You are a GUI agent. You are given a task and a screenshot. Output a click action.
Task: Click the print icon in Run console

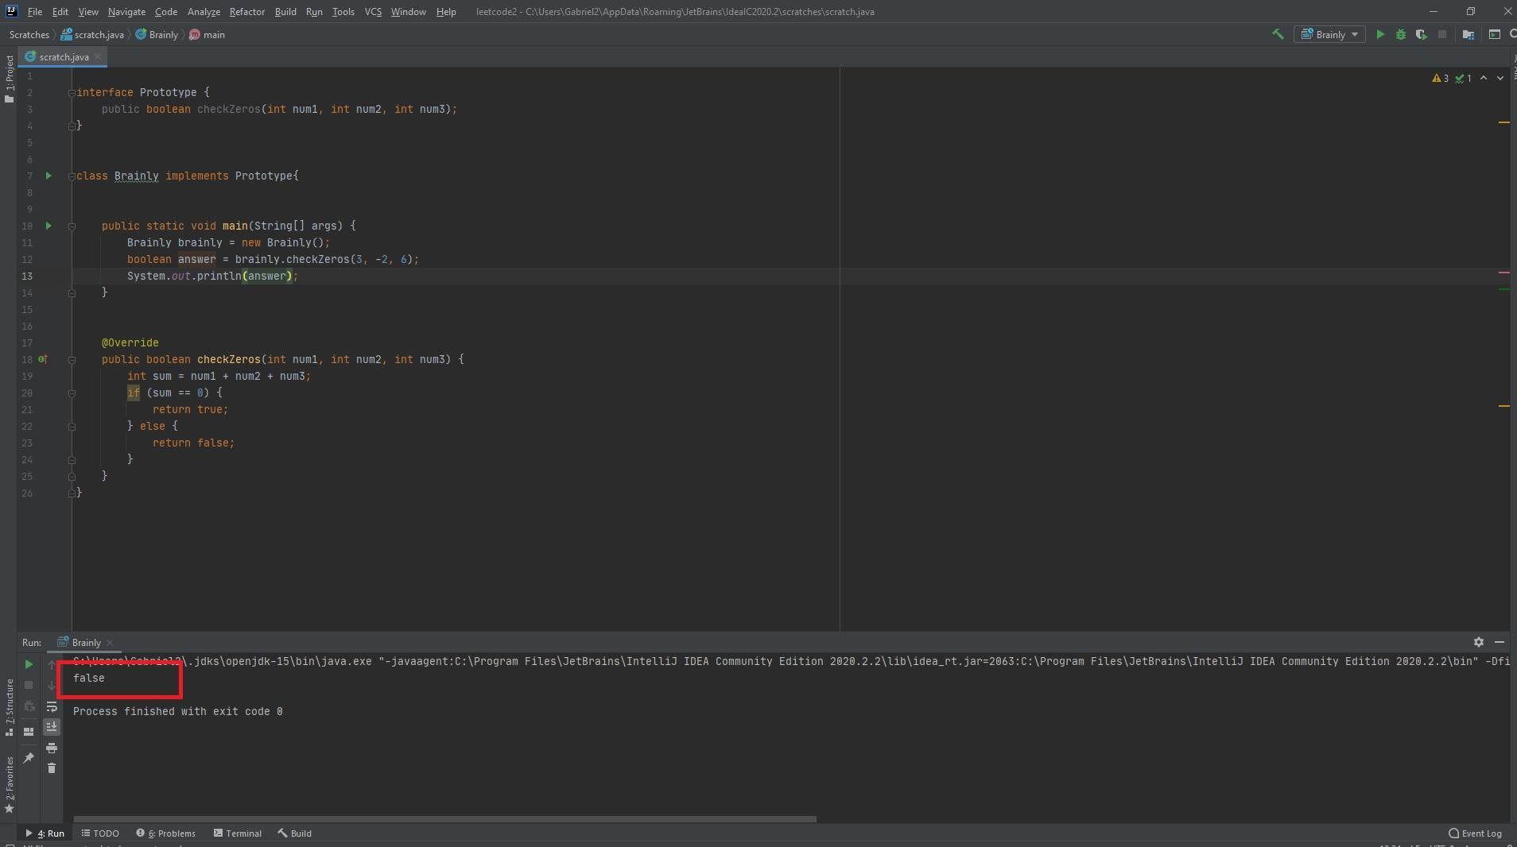click(52, 748)
